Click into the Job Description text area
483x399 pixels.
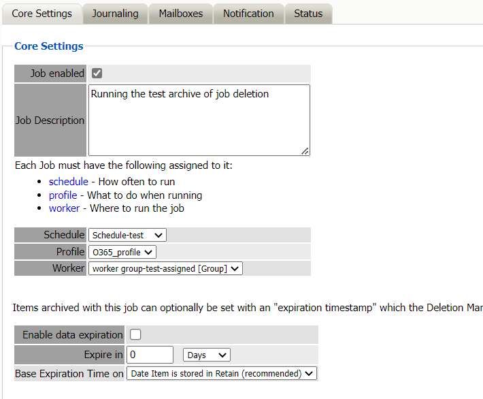(x=199, y=120)
